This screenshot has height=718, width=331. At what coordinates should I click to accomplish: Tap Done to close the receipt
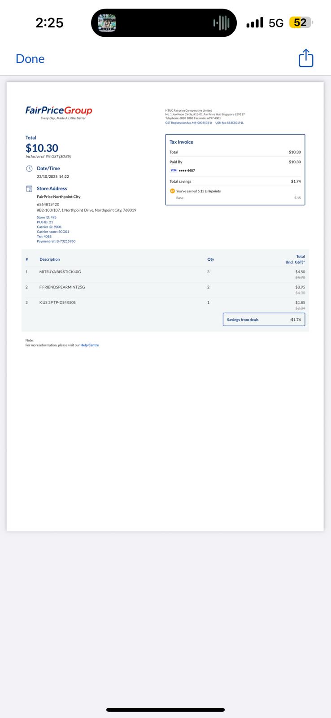(x=30, y=59)
